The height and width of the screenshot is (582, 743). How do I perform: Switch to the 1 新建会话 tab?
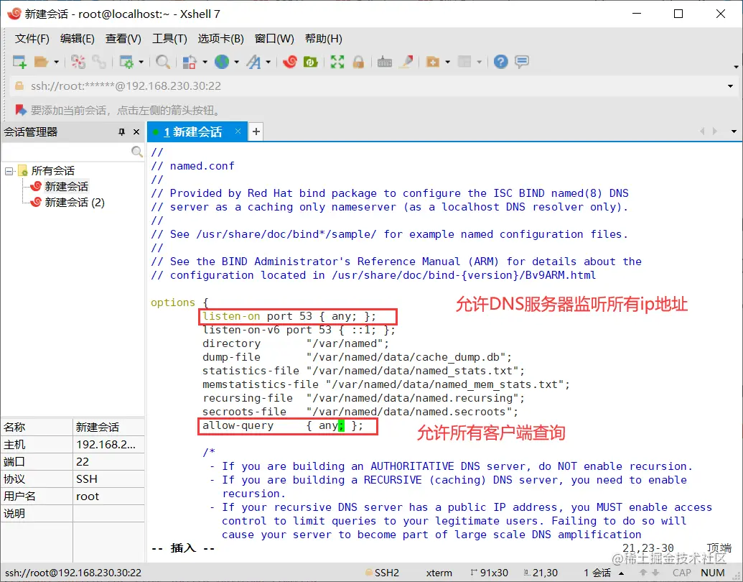tap(193, 132)
